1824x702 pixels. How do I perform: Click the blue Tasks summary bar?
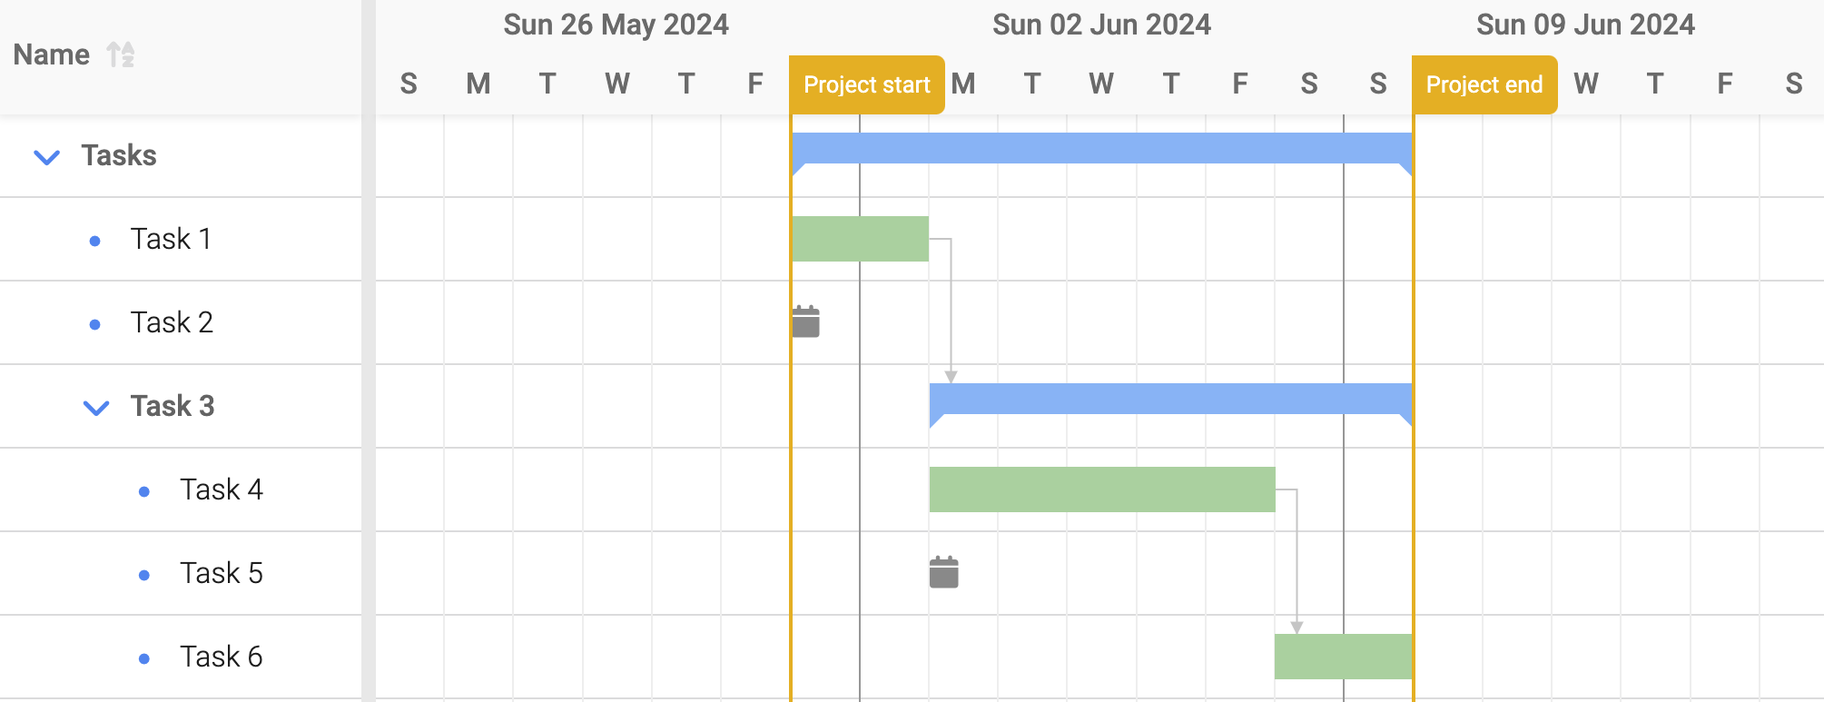(x=1102, y=149)
